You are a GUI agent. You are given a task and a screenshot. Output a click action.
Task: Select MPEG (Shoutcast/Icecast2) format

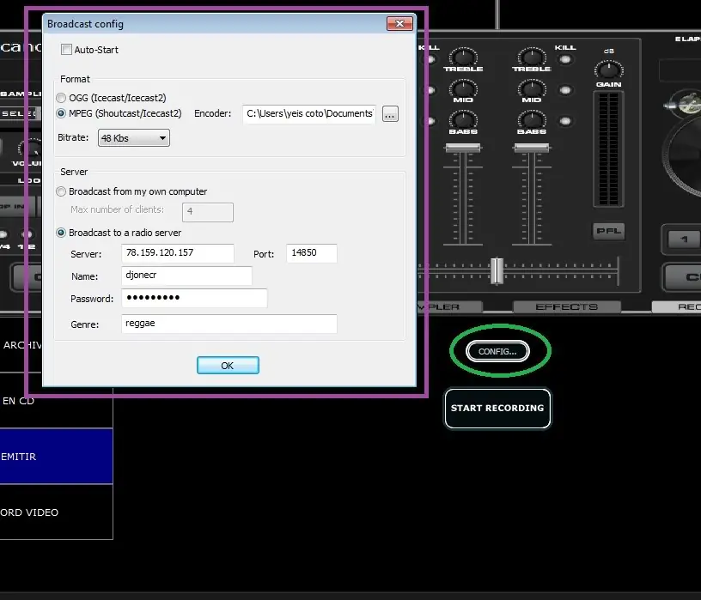(61, 113)
